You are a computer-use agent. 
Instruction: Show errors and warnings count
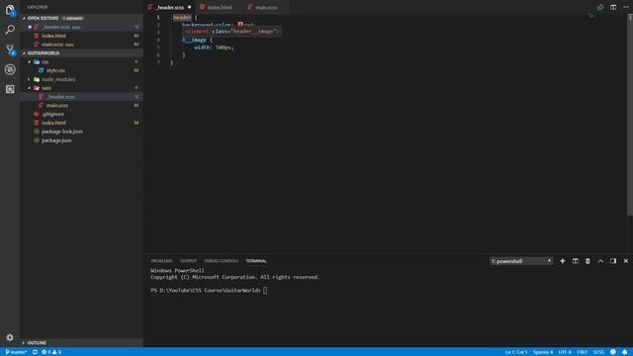tap(51, 352)
